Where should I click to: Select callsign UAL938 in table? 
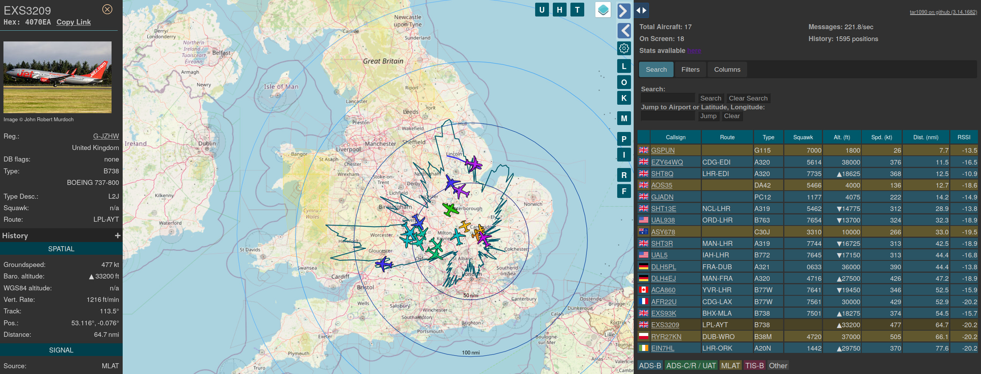point(663,220)
